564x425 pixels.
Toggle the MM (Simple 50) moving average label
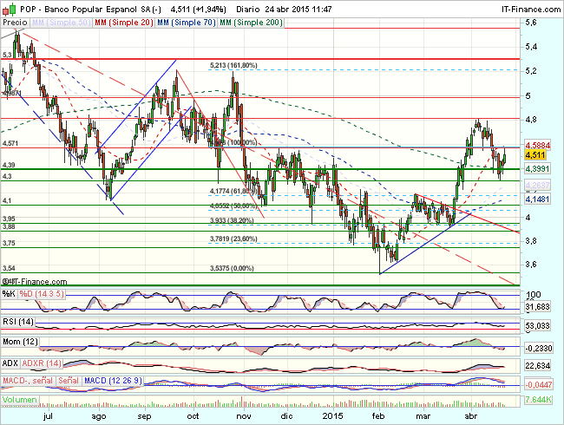61,23
